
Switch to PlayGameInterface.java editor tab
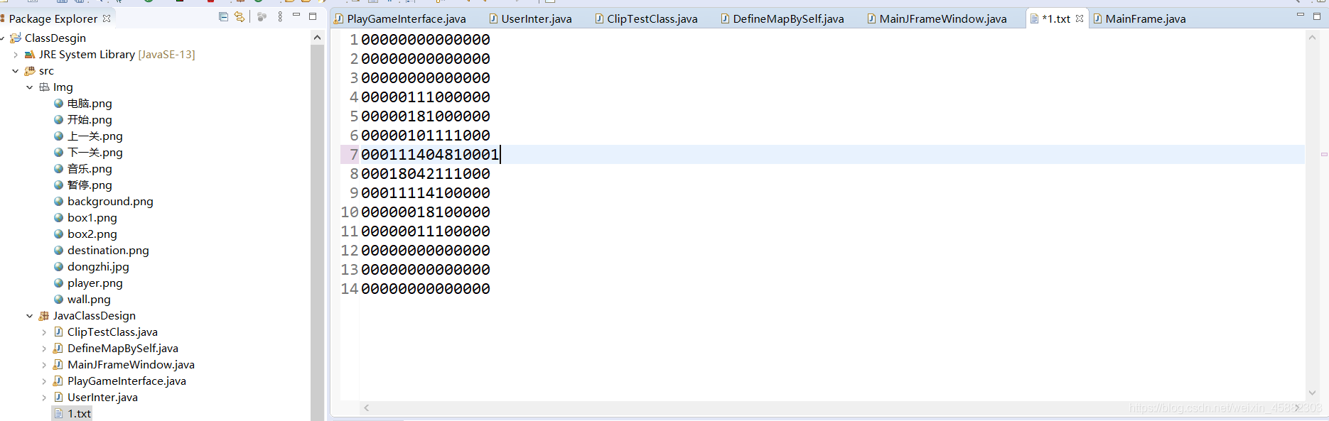(400, 18)
